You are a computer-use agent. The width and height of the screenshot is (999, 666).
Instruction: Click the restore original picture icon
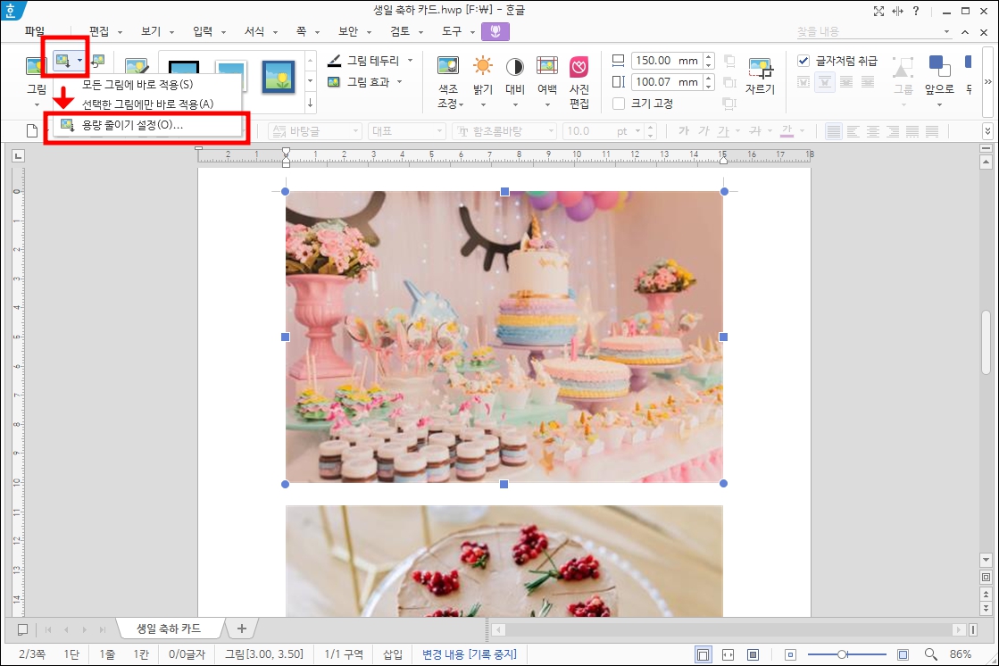pos(98,61)
